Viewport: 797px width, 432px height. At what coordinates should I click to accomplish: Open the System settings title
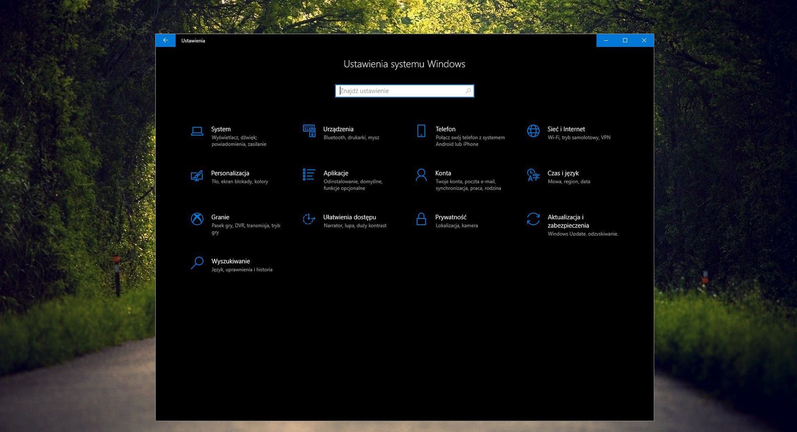point(221,129)
